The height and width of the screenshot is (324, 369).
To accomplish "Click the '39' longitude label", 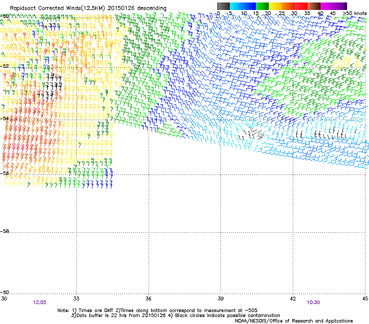I will coord(220,299).
